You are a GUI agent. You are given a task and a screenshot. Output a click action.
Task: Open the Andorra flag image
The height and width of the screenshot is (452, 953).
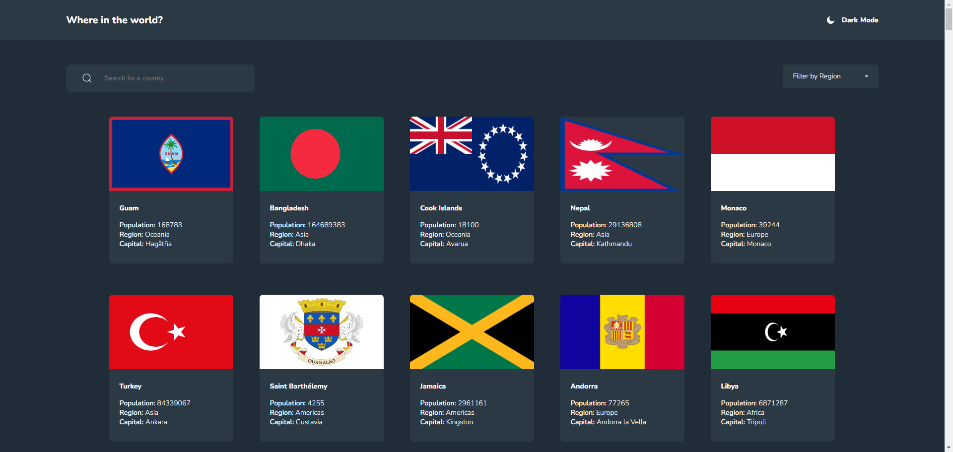click(622, 332)
